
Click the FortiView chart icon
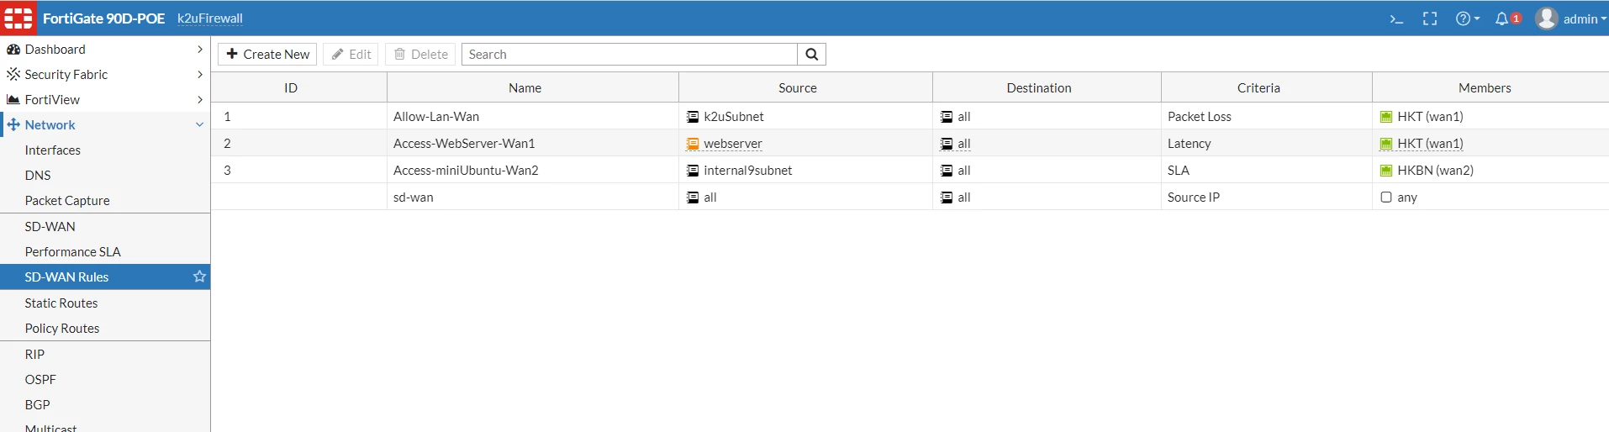coord(13,99)
